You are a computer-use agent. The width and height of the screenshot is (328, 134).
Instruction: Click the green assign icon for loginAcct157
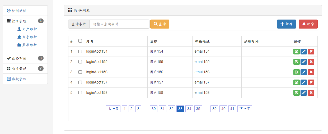pyautogui.click(x=296, y=82)
